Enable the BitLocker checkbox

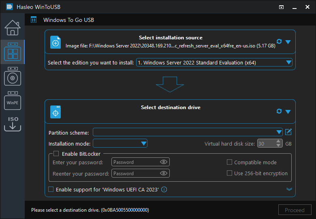point(56,154)
